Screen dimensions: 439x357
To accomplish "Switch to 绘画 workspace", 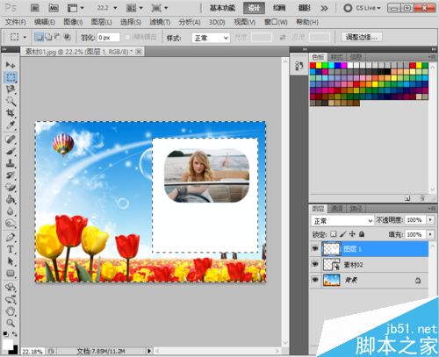I will 279,8.
